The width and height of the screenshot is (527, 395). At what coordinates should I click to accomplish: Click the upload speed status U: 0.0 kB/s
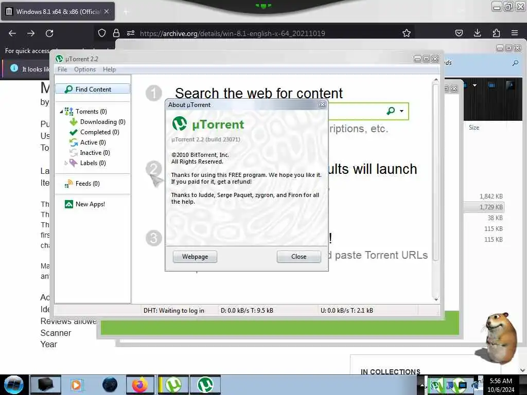(346, 310)
